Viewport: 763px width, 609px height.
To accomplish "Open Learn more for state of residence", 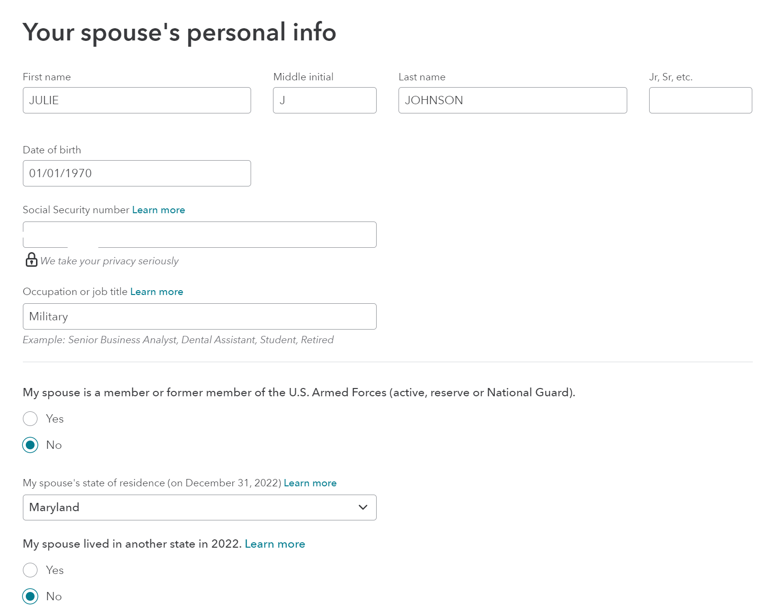I will pos(310,483).
